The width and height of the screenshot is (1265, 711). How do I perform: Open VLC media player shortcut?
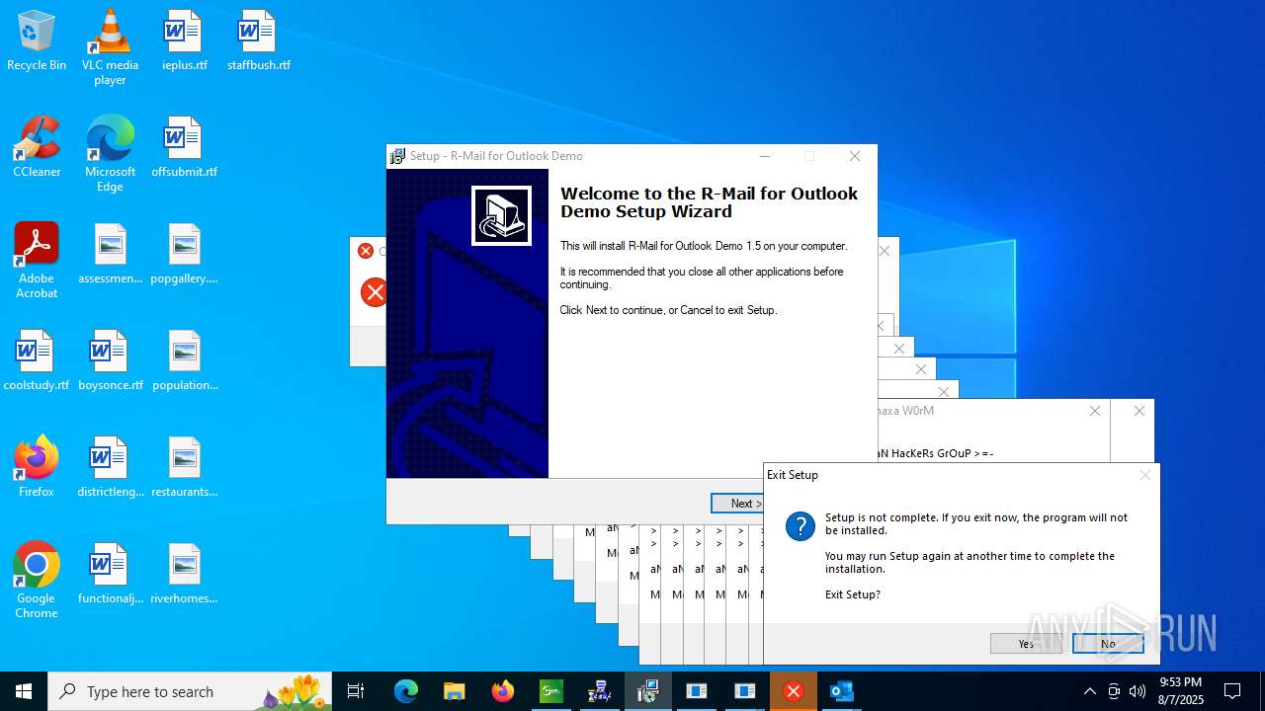tap(110, 47)
